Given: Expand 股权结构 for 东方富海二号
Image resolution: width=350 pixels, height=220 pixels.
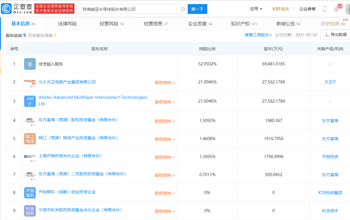Looking at the screenshot, I should tap(165, 175).
